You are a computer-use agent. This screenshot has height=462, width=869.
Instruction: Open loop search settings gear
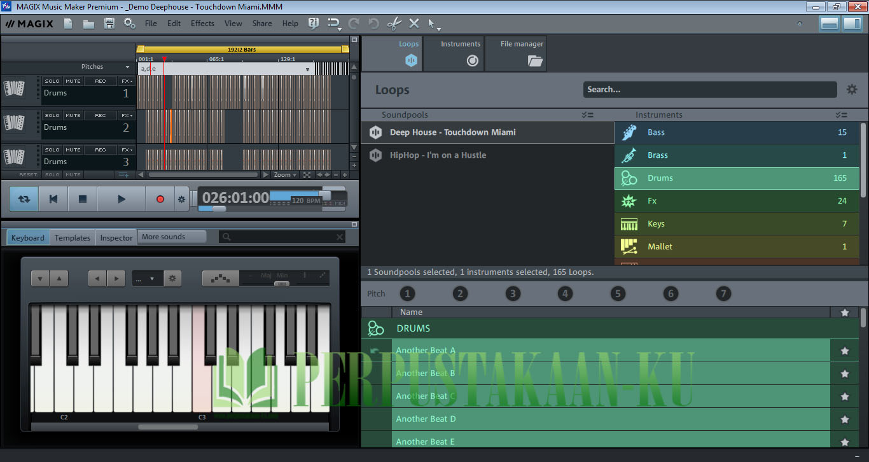click(852, 90)
